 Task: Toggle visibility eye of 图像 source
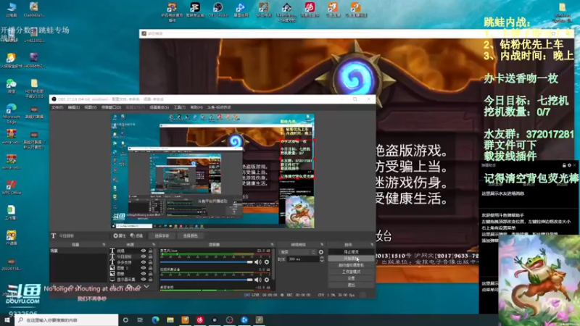[143, 274]
